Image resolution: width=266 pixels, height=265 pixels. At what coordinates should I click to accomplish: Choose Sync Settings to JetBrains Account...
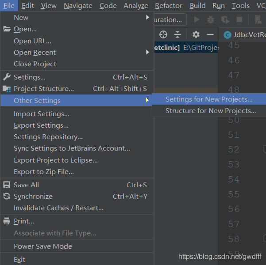77,148
